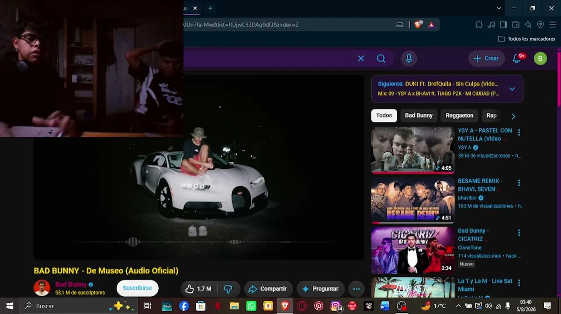Image resolution: width=561 pixels, height=314 pixels.
Task: Click the Crear button
Action: 486,58
